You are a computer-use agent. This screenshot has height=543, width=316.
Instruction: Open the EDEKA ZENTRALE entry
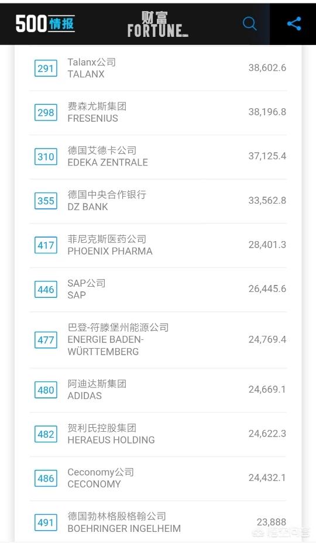pyautogui.click(x=158, y=157)
